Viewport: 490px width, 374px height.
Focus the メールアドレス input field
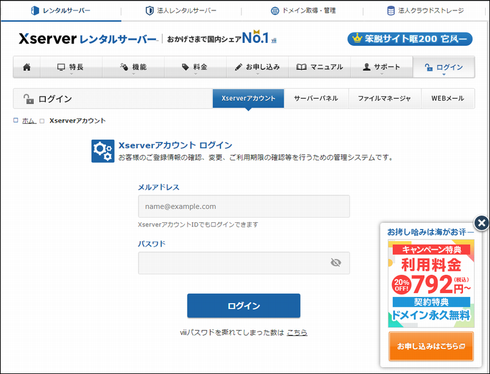[243, 206]
